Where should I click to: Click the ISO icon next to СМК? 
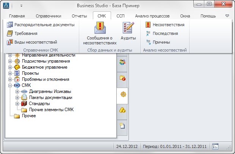[17, 85]
